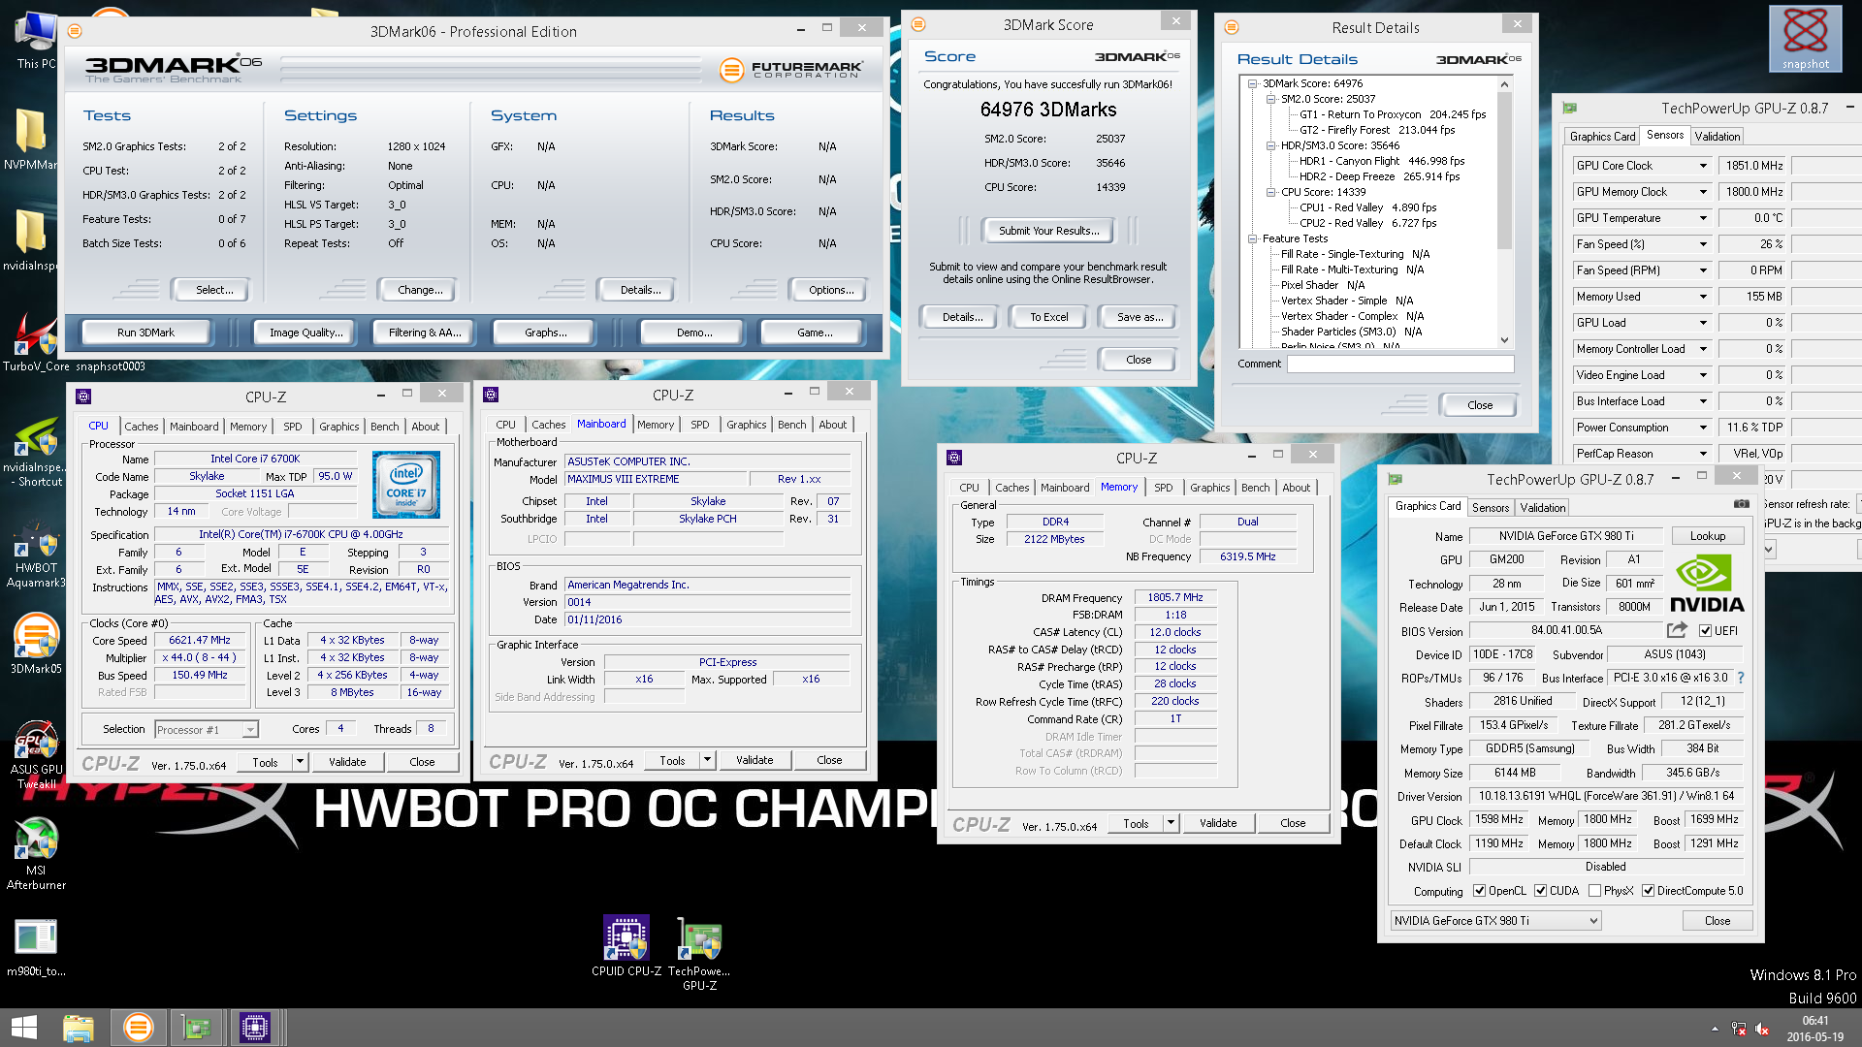The image size is (1862, 1047).
Task: Toggle the OpenCL checkbox
Action: pyautogui.click(x=1479, y=891)
